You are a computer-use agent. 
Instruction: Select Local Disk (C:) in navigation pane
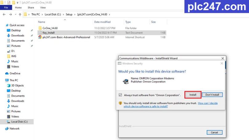click(x=19, y=122)
